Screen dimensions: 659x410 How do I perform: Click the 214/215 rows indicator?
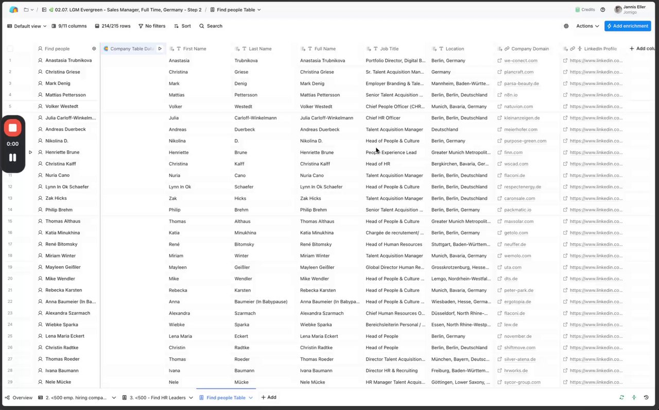(112, 26)
